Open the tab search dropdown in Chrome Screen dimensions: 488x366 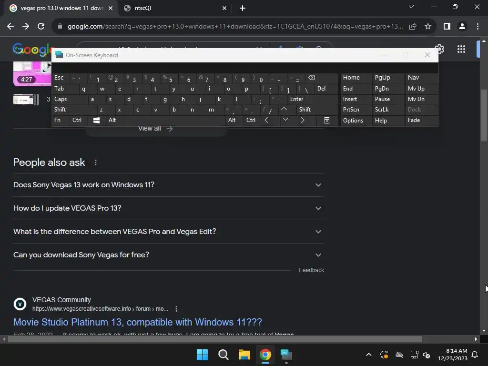coord(411,7)
